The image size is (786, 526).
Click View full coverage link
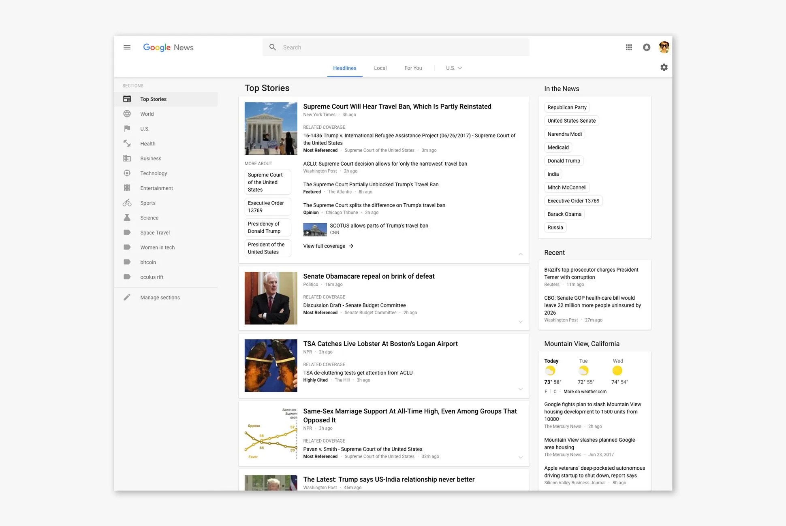[x=324, y=245]
